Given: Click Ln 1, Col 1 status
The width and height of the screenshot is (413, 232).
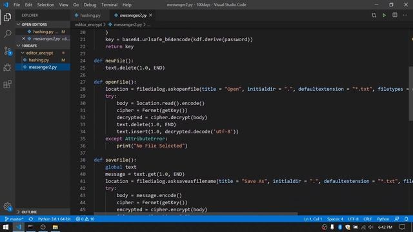Looking at the screenshot, I should (x=313, y=219).
